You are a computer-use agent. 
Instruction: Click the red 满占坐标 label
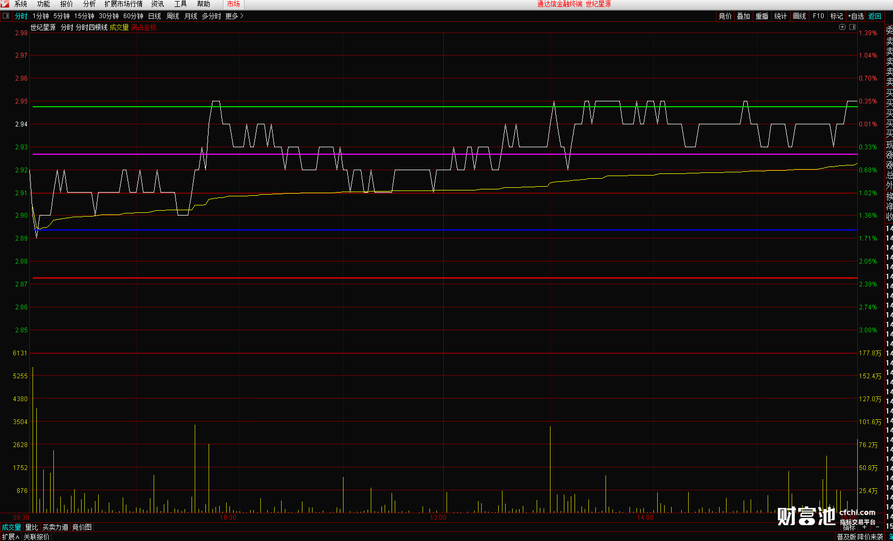144,28
